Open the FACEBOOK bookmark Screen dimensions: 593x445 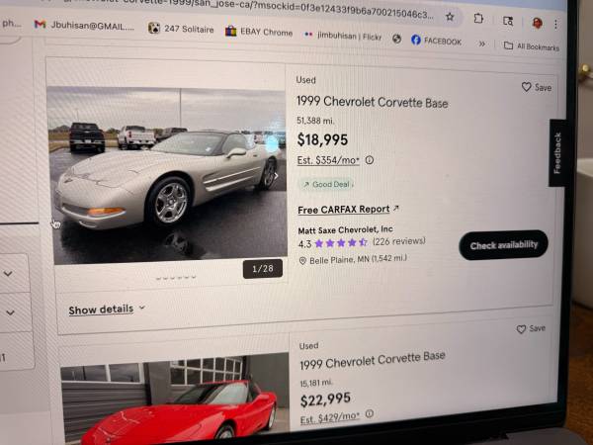pos(437,41)
